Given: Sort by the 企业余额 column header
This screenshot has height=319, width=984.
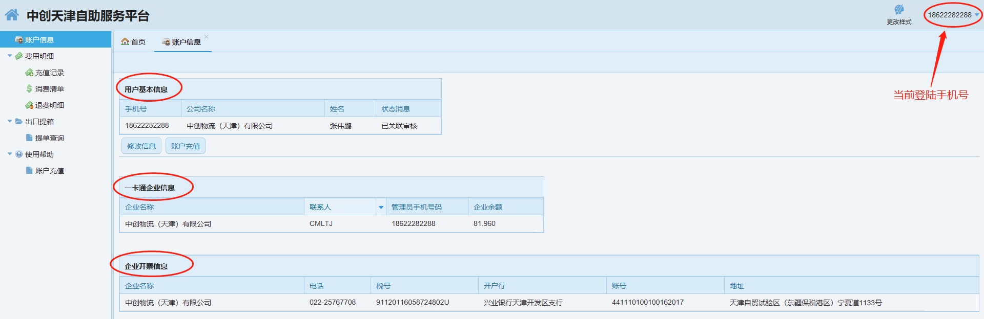Looking at the screenshot, I should coord(487,207).
